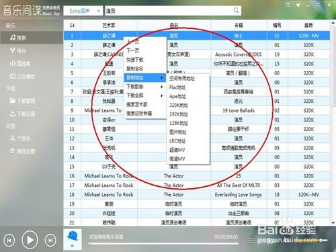Screen dimensions: 336x252
Task: Select the artist cell DJ于亮 in row 15
Action: point(109,167)
